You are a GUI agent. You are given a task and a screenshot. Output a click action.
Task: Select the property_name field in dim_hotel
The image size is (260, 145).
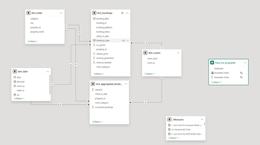(37, 32)
